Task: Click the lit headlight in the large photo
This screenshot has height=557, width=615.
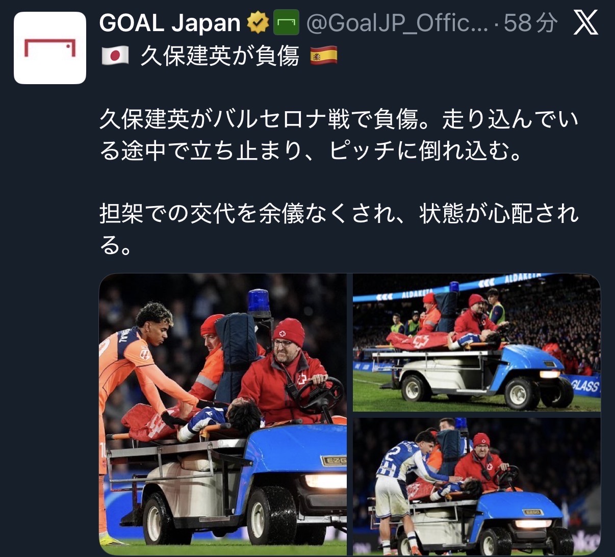Action: point(325,480)
